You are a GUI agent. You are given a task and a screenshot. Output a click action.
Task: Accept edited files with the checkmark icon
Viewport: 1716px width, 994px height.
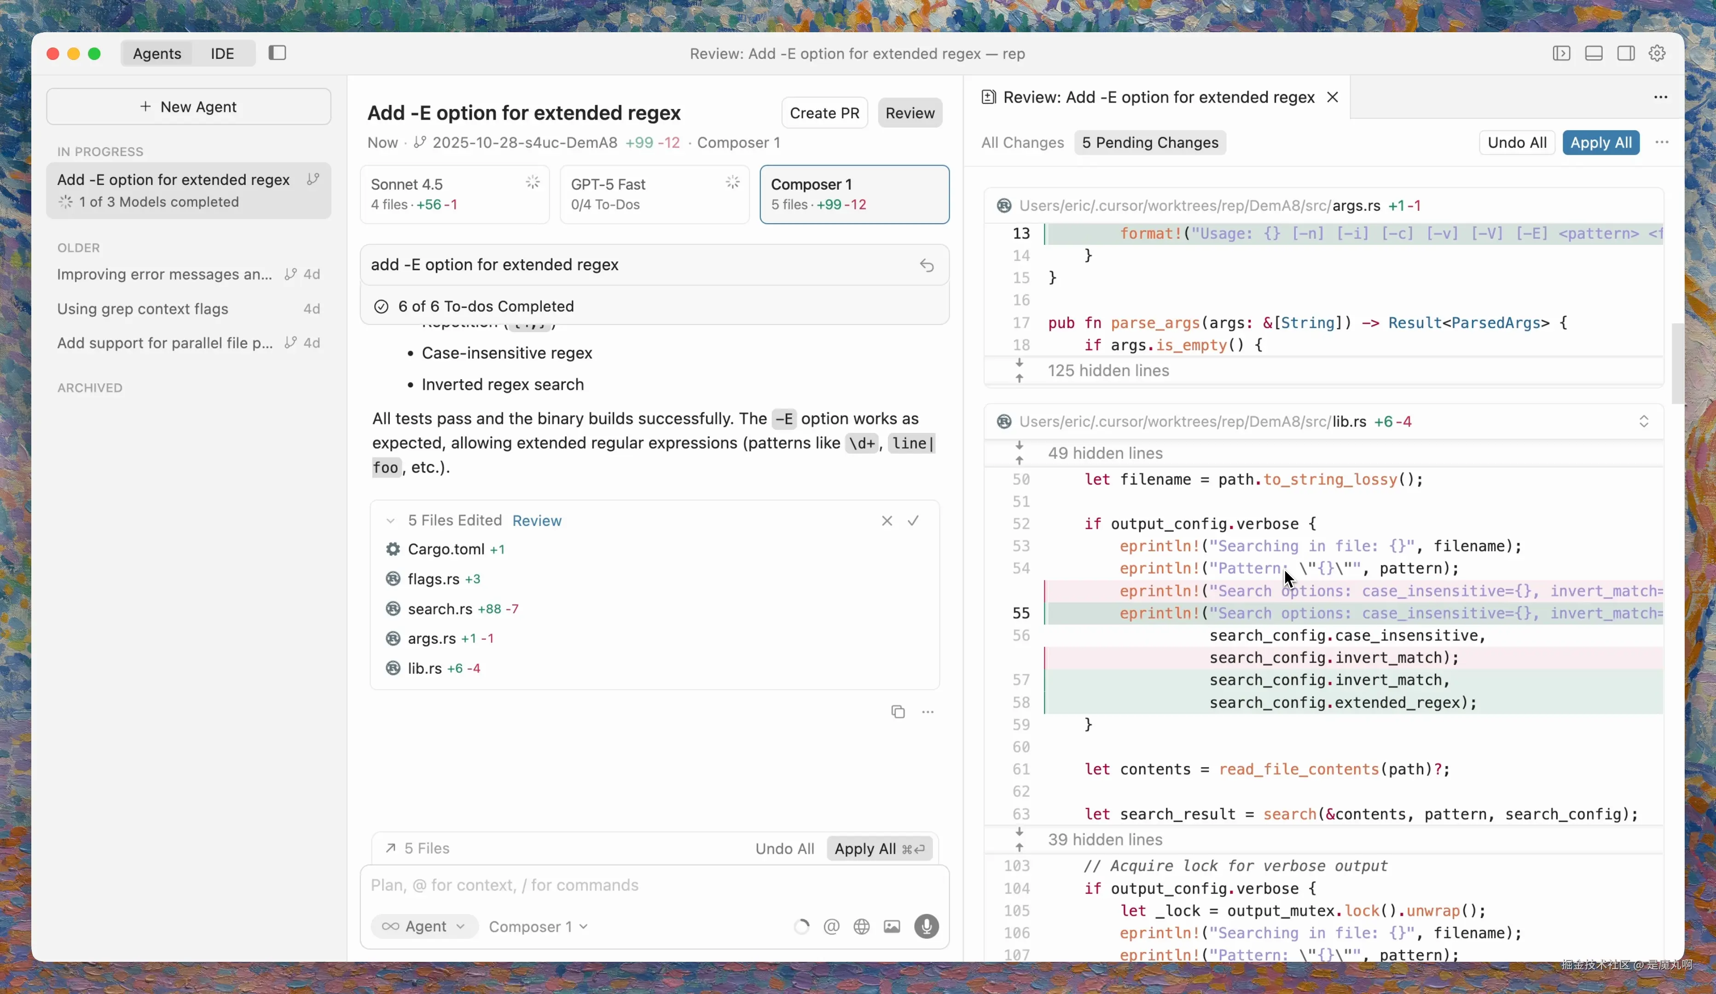coord(912,520)
